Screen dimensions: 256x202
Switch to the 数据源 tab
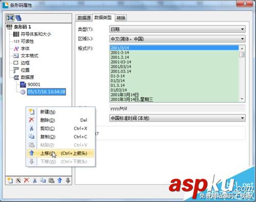[x=84, y=18]
